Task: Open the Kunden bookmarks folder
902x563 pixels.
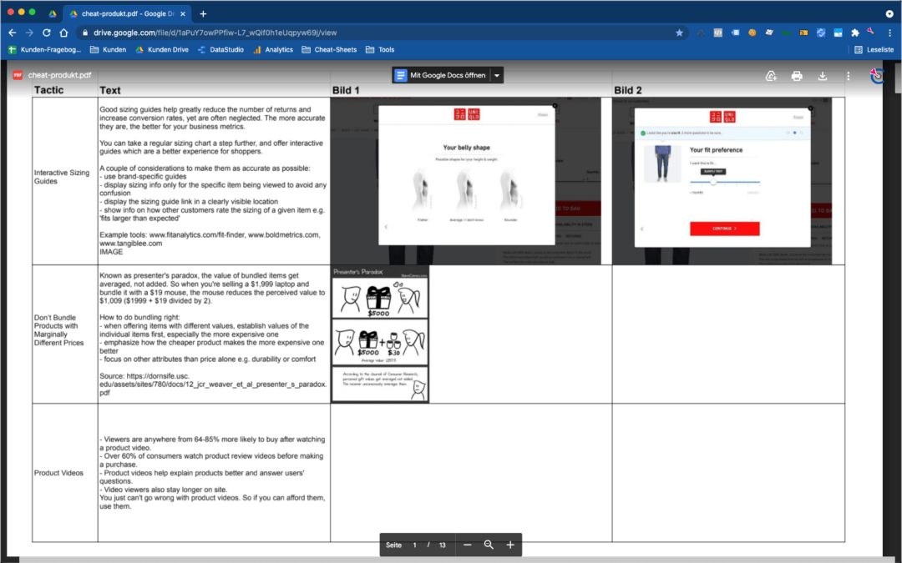Action: point(108,49)
